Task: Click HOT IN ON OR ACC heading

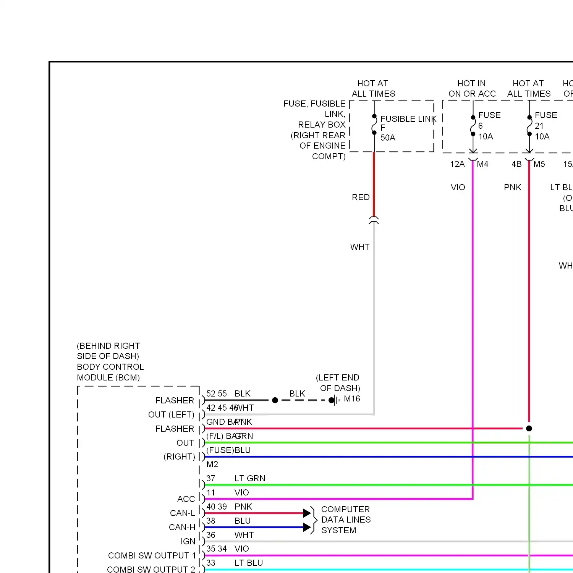Action: tap(472, 88)
